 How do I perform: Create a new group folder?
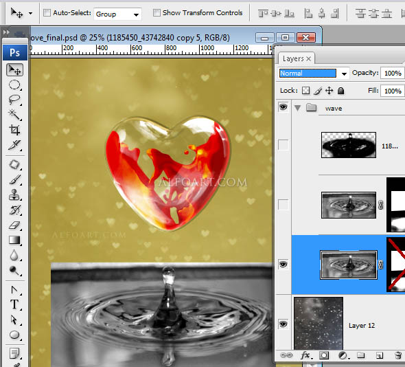361,355
